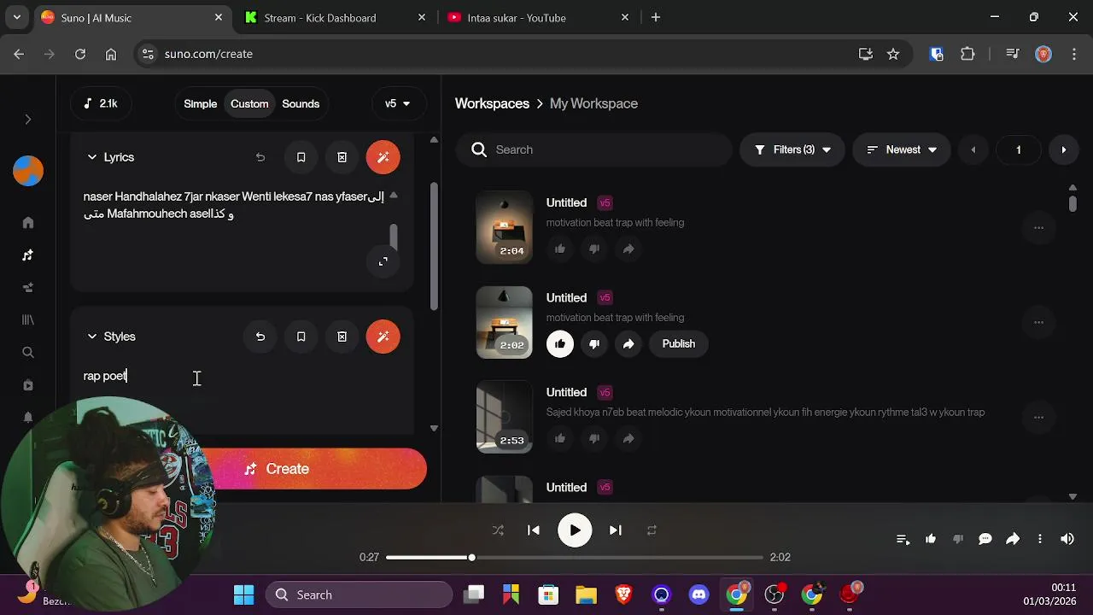Undo changes in the Lyrics section
This screenshot has width=1093, height=615.
point(260,157)
